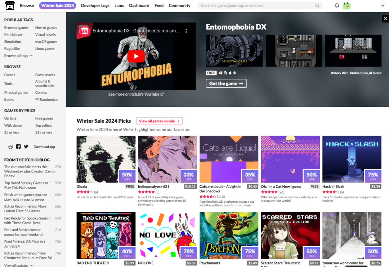Open the middle Entomophobia room screenshot

click(294, 51)
